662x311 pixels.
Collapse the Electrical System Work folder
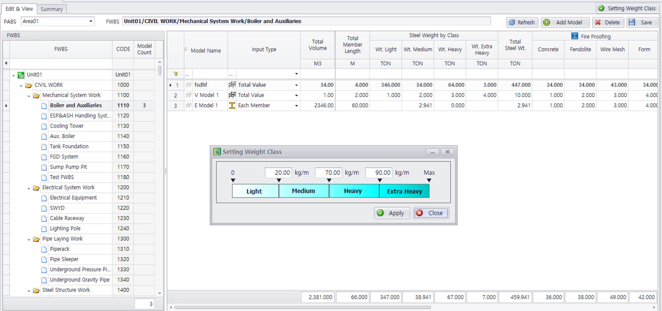[x=29, y=188]
